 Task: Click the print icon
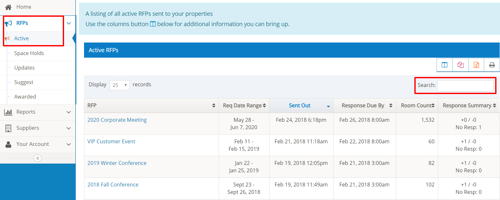(x=492, y=65)
